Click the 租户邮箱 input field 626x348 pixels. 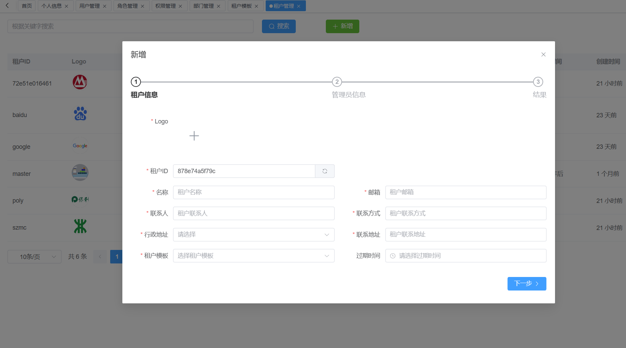tap(465, 192)
